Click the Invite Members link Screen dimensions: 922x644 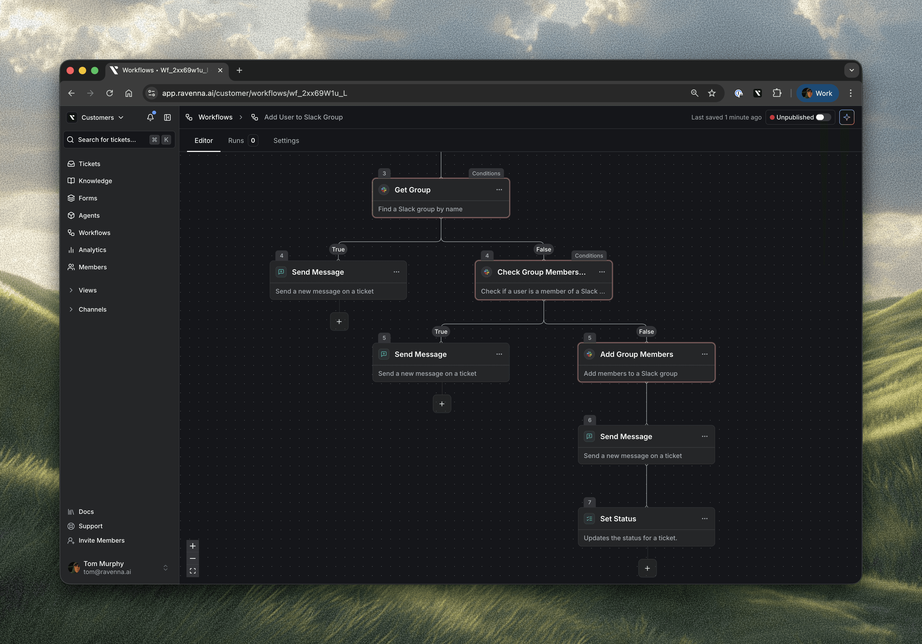click(102, 540)
